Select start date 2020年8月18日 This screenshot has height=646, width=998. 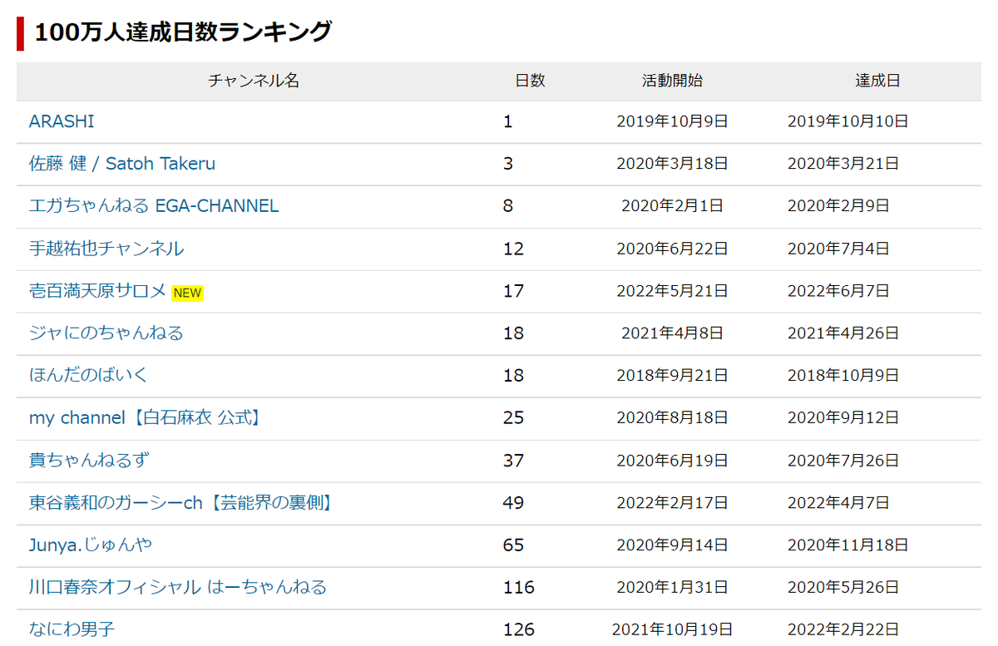[673, 418]
